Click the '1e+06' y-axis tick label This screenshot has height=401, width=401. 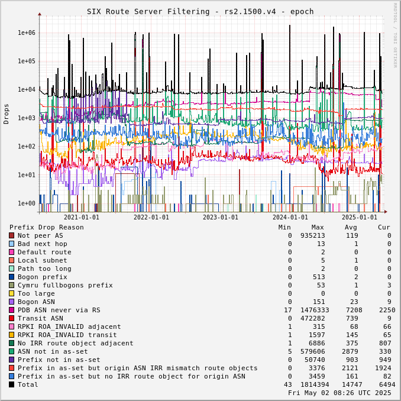pos(27,33)
